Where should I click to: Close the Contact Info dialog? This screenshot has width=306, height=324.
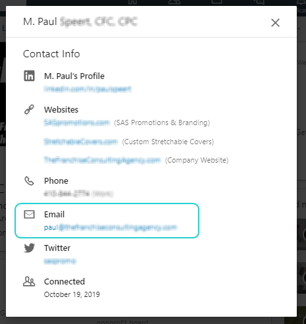click(x=275, y=22)
